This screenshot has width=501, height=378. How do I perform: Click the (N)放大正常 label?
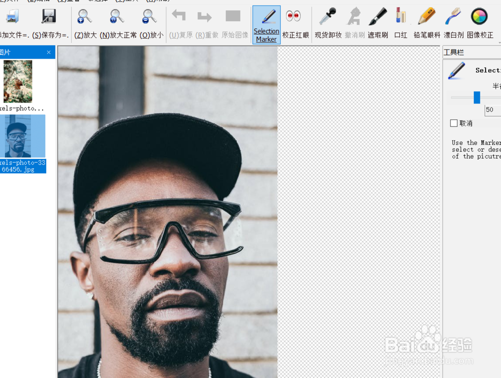[118, 35]
